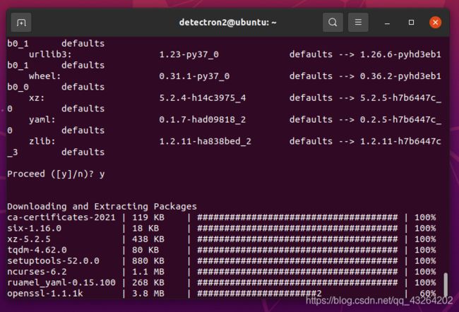
Task: Click the 1.1 MB size value
Action: (x=148, y=272)
